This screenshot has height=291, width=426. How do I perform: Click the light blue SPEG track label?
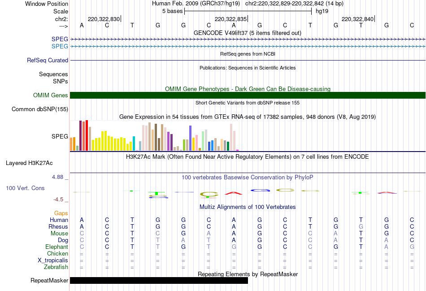click(60, 46)
